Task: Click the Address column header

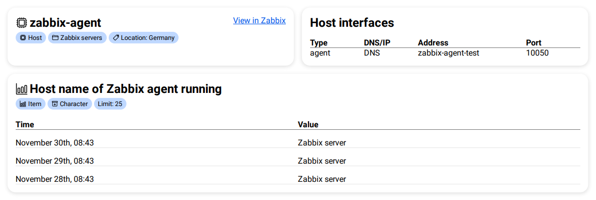Action: coord(433,43)
